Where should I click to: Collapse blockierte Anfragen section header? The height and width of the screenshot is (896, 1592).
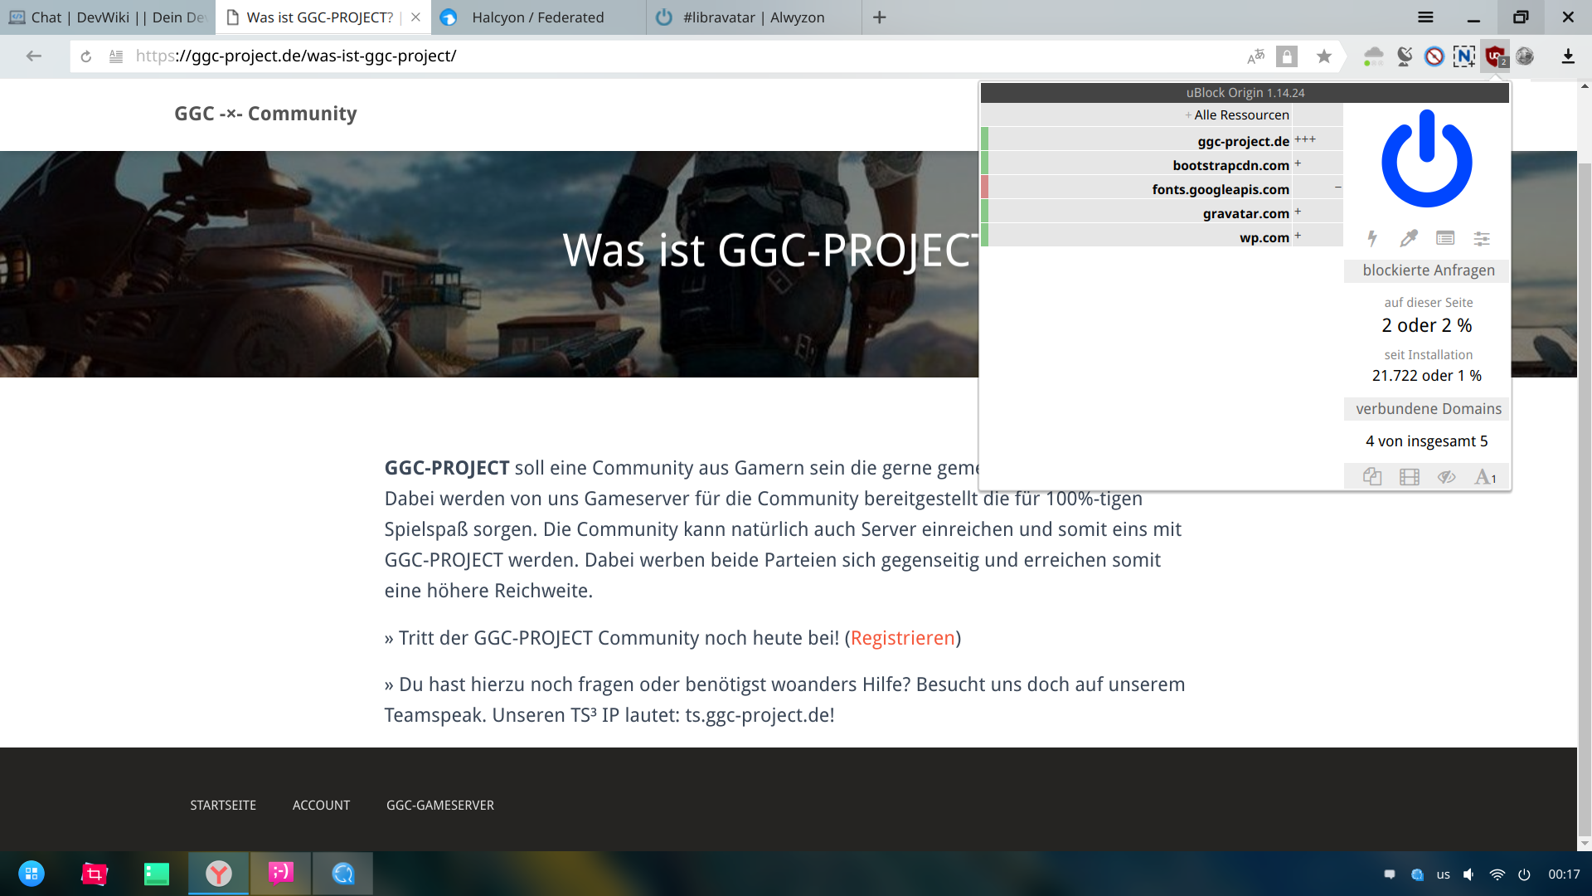[1428, 270]
